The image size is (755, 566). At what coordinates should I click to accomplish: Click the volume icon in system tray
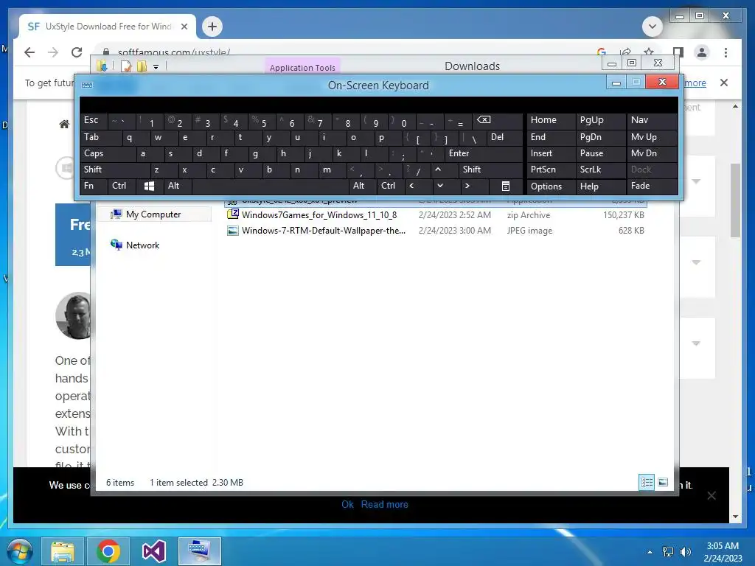click(x=685, y=552)
